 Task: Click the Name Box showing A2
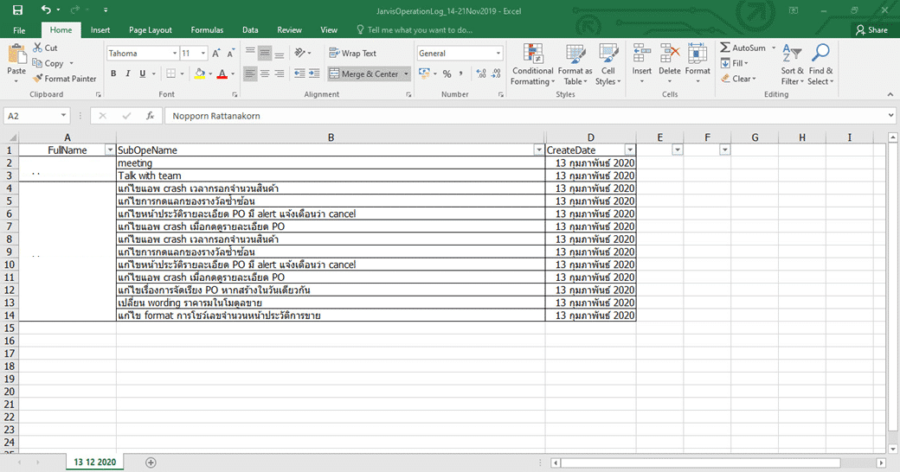(31, 116)
